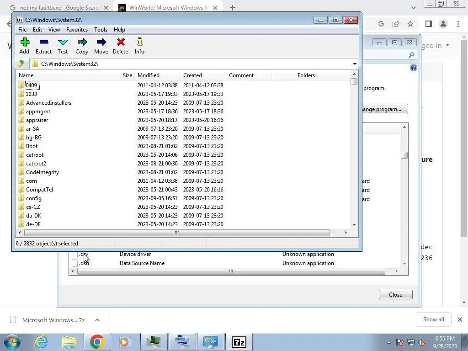Select the CodeIntegrity folder
Screen dimensions: 468x351
[43, 172]
